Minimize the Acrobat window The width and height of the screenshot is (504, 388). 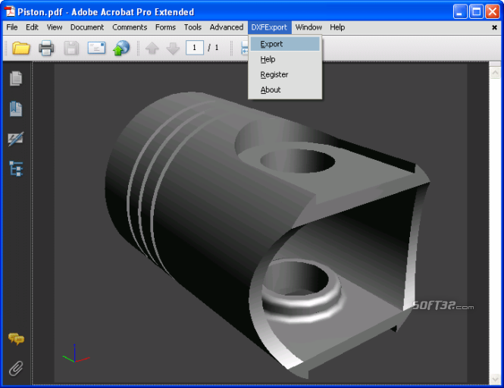coord(460,12)
